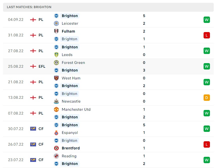Click the PL label for the 04.09.22 match
This screenshot has height=168, width=215.
pos(41,20)
